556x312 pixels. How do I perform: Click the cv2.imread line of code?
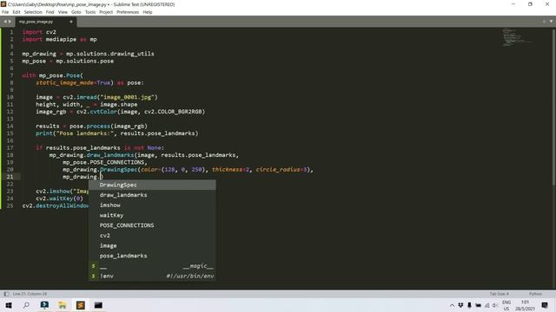pos(96,97)
